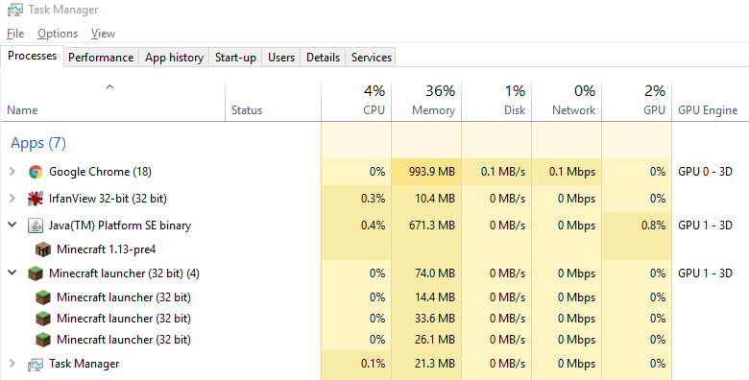Switch to the Start-up tab
This screenshot has height=380, width=749.
[235, 58]
